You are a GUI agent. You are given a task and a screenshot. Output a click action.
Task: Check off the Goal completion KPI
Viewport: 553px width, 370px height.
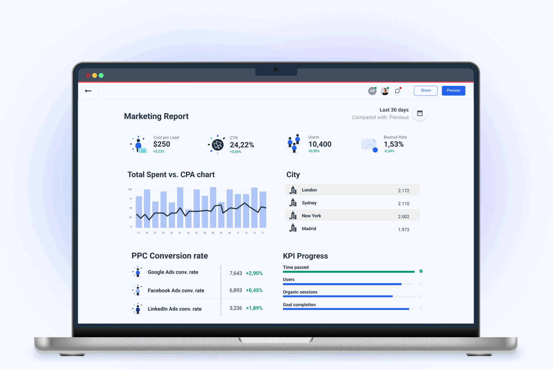421,309
